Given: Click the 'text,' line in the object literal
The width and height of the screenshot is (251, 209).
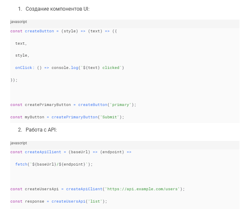Looking at the screenshot, I should pyautogui.click(x=21, y=43).
